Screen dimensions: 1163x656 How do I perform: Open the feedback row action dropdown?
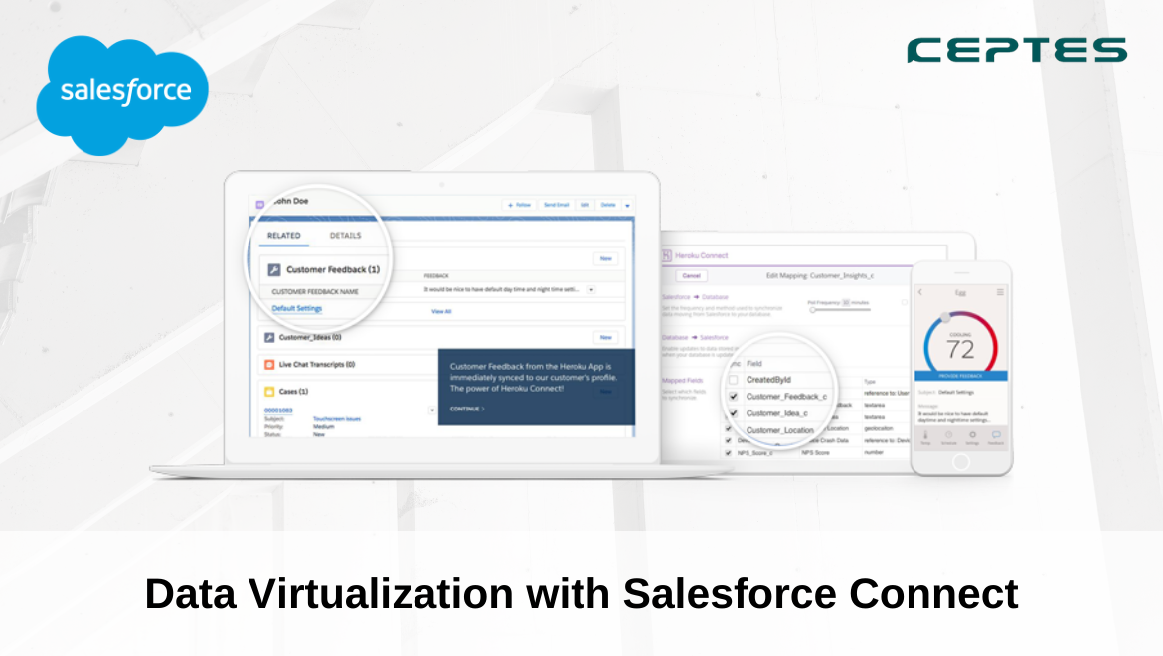click(591, 290)
